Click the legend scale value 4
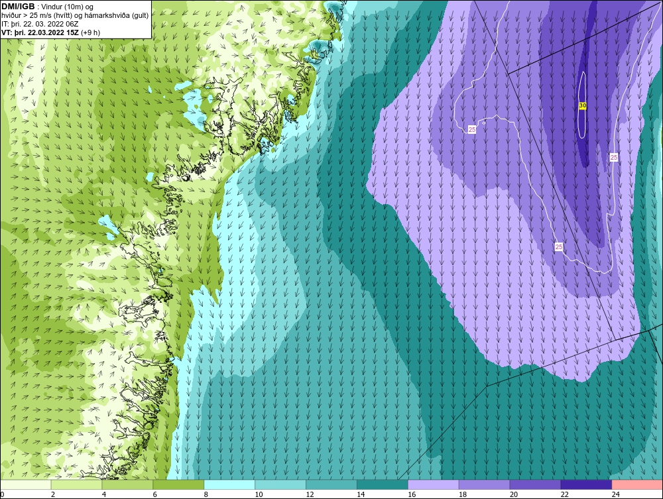The image size is (663, 499). [x=104, y=494]
